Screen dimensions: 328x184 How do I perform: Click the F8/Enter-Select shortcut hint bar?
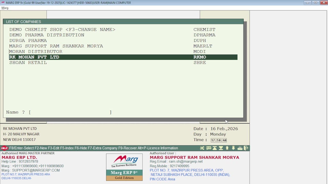94,148
